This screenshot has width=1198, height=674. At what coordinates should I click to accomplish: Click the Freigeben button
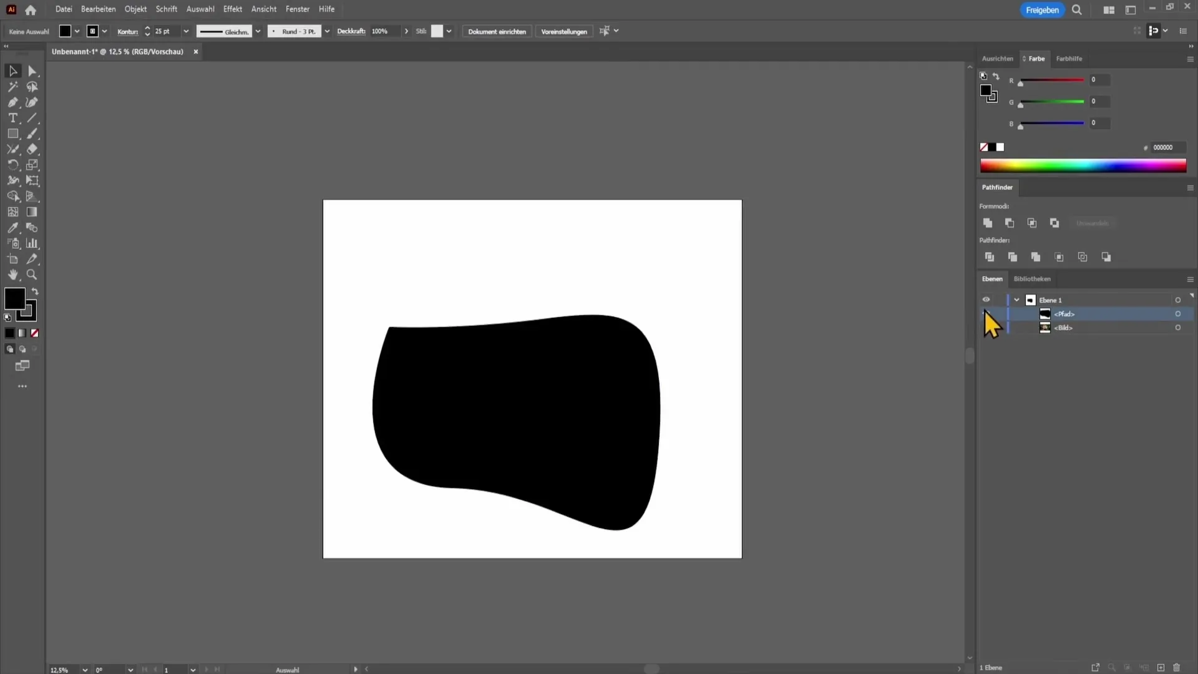point(1042,10)
